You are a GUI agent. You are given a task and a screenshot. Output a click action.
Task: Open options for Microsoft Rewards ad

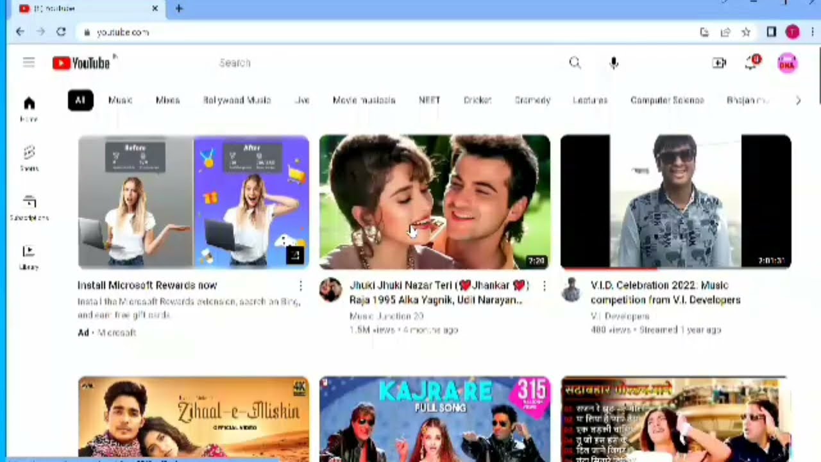tap(300, 286)
